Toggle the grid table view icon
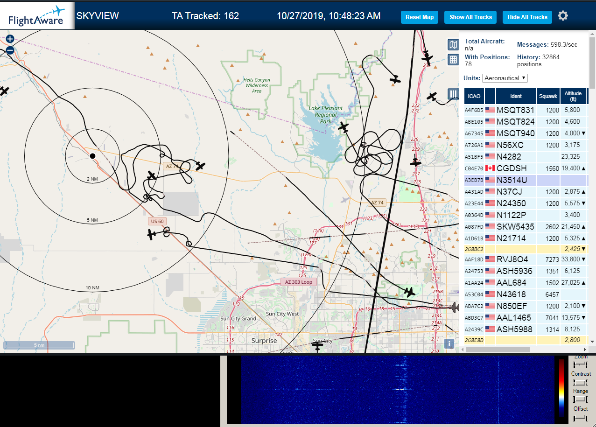 (x=453, y=59)
